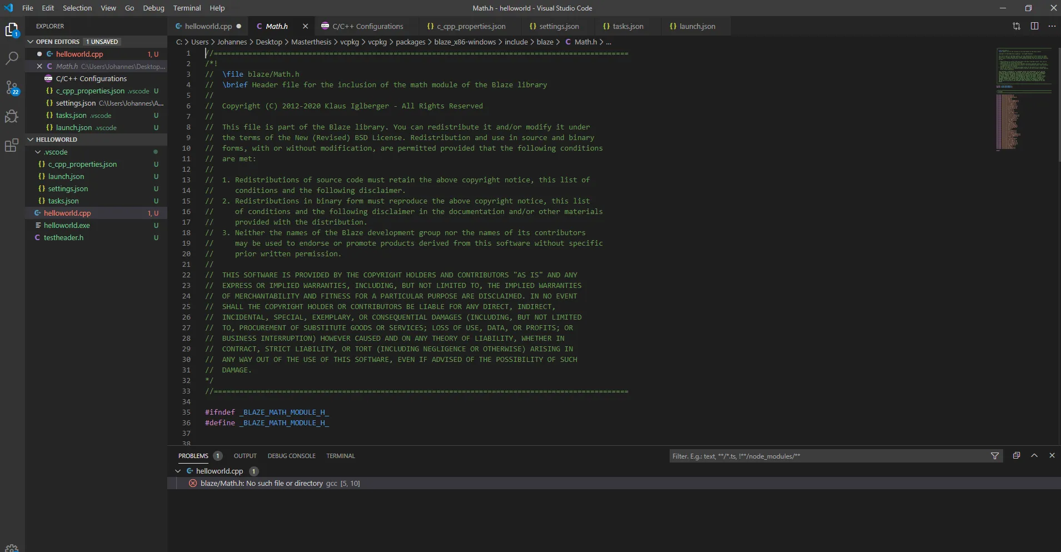Select C/C++ Configurations in Open Editors
This screenshot has height=552, width=1061.
96,78
